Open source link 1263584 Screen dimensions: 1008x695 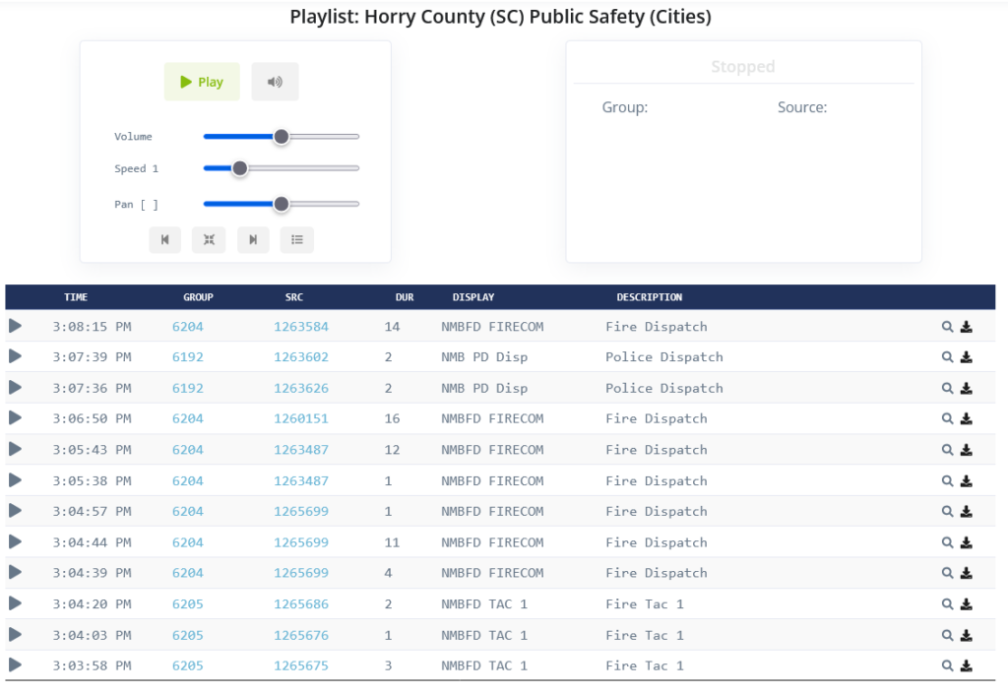click(301, 327)
